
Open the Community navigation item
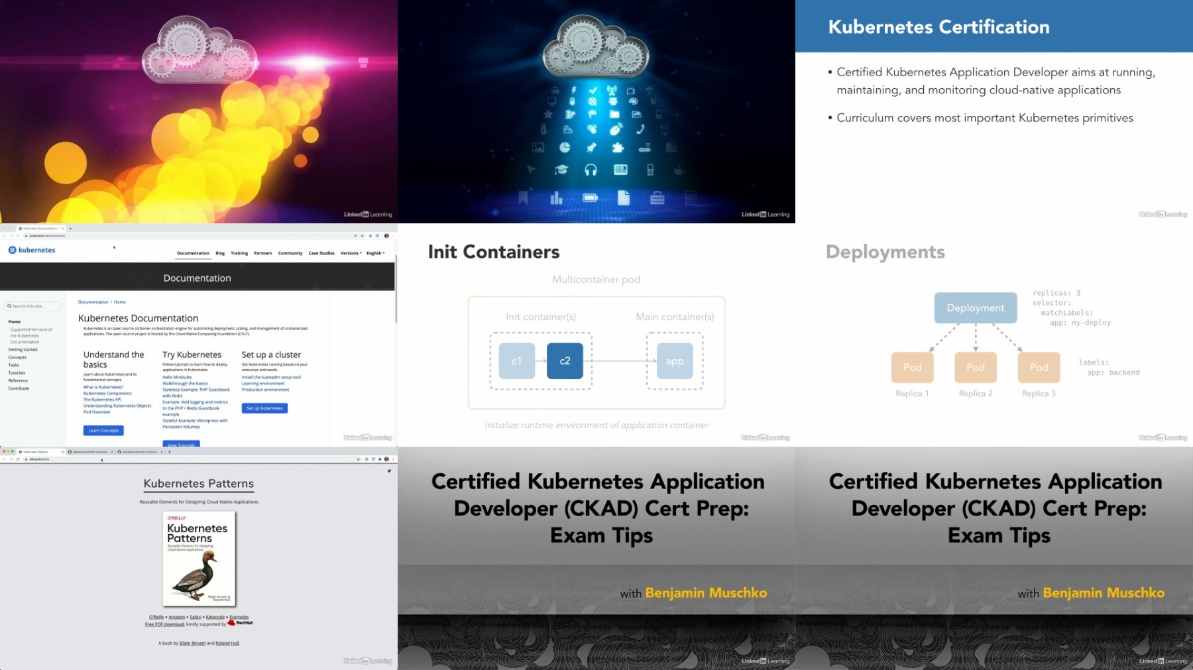290,253
